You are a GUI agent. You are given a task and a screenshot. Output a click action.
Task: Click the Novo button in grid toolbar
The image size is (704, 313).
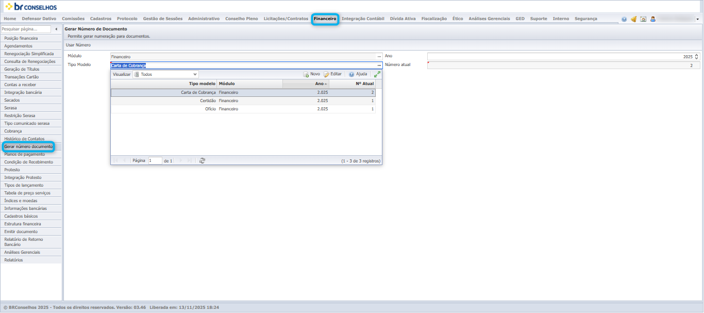(311, 74)
